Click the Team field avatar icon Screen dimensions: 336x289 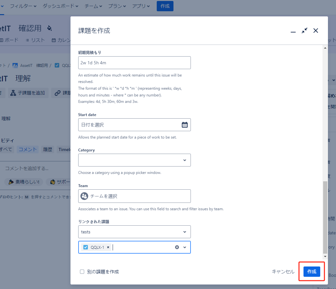click(84, 196)
